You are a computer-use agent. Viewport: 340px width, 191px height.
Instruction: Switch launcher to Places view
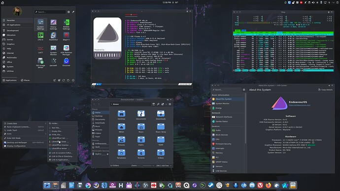pos(25,80)
